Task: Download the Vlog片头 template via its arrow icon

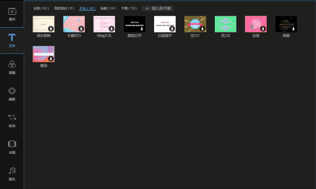Action: click(112, 29)
